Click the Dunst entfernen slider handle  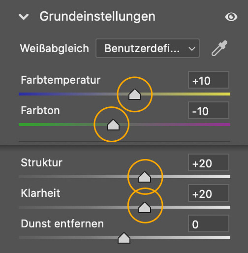point(124,238)
